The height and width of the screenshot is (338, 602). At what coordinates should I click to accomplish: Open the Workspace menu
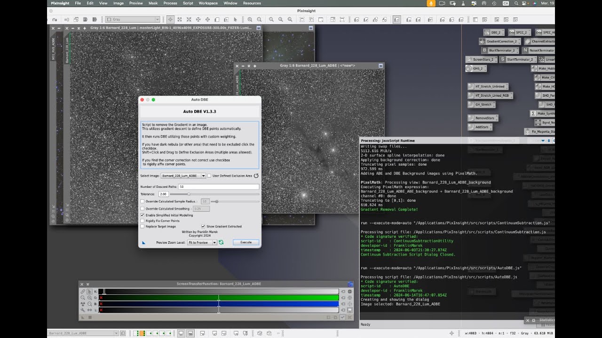tap(208, 3)
